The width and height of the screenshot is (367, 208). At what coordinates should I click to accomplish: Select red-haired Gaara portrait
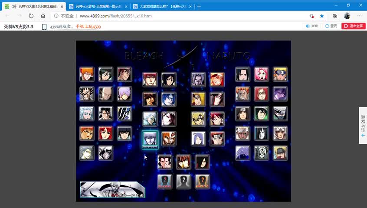tap(217, 119)
